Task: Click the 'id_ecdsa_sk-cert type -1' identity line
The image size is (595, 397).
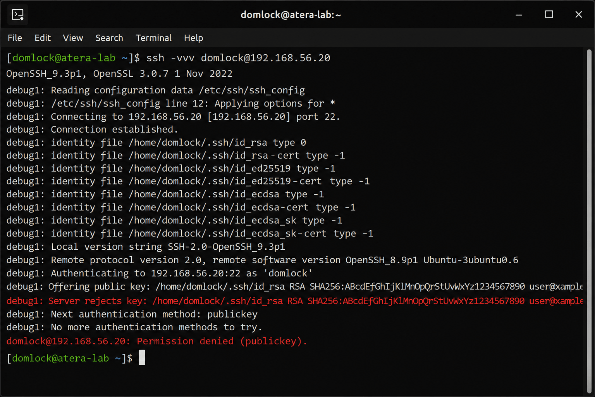Action: (190, 233)
